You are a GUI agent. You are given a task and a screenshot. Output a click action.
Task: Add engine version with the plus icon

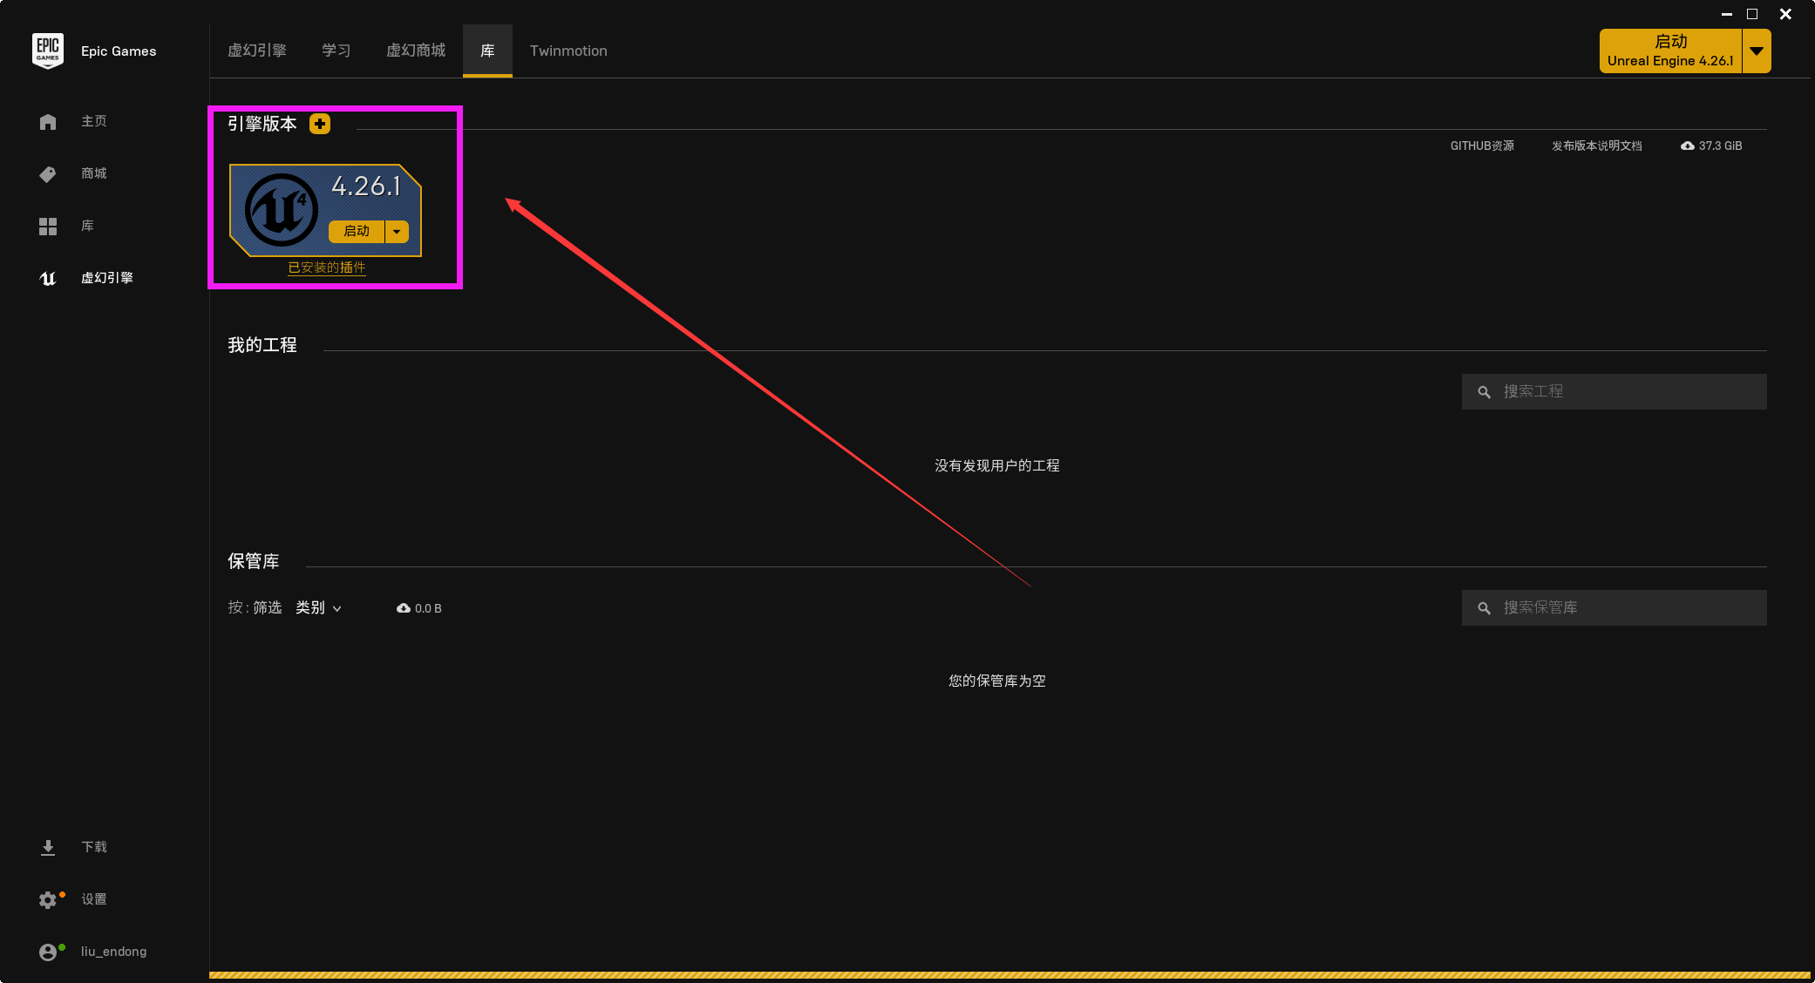[x=320, y=124]
